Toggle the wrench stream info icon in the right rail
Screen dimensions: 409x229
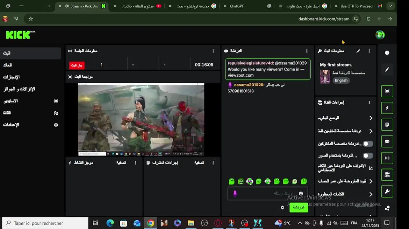[x=387, y=191]
